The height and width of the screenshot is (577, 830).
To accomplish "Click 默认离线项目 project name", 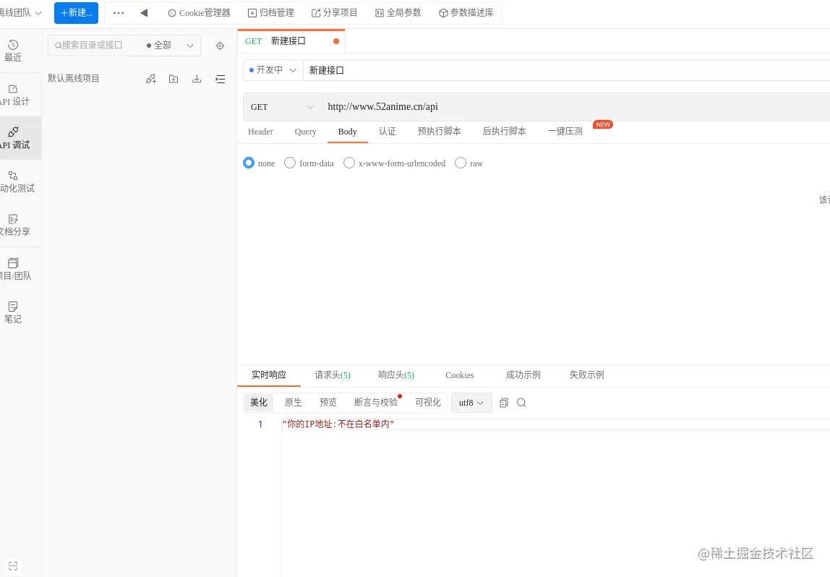I will [74, 78].
